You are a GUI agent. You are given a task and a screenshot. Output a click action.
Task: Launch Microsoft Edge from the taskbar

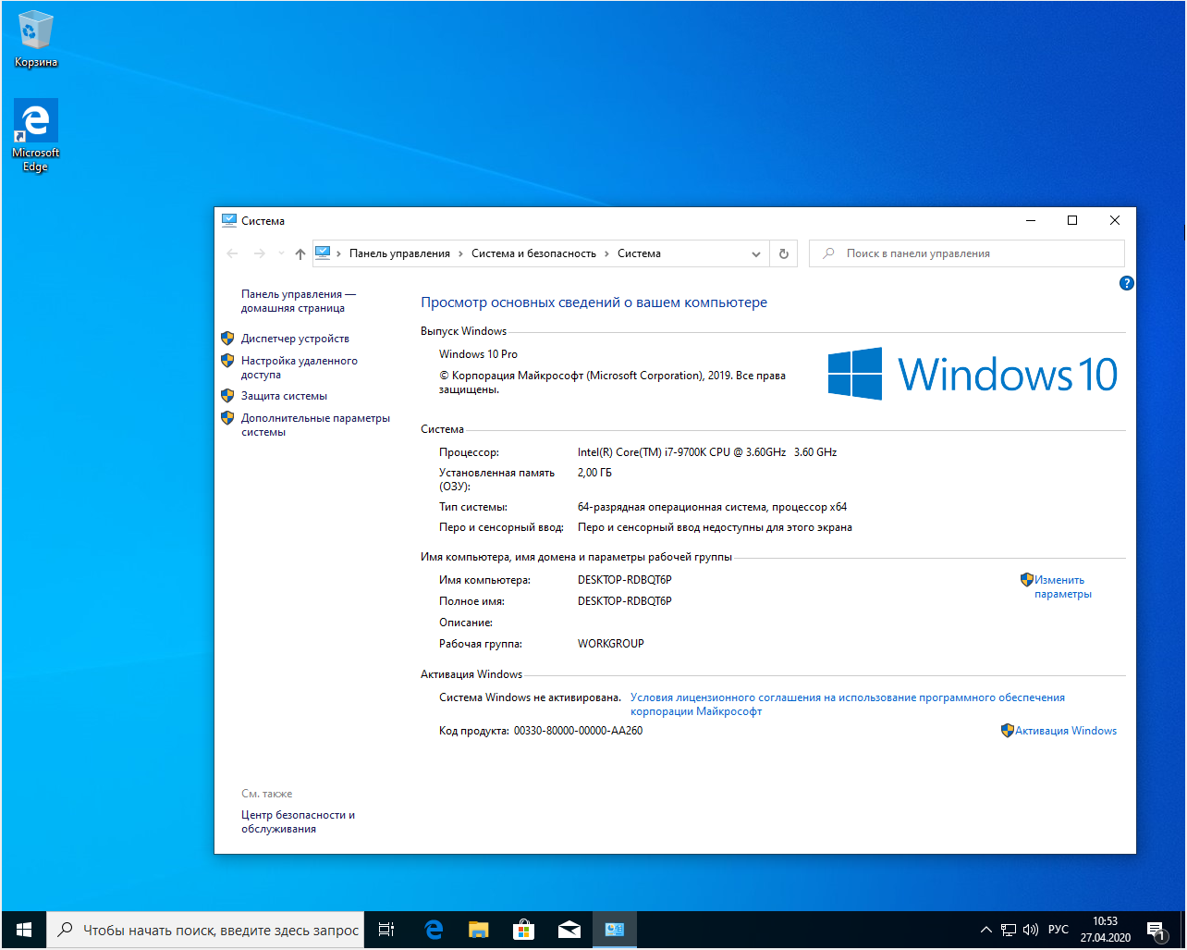(433, 930)
